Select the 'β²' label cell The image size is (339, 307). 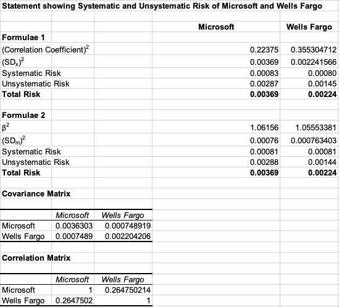click(6, 127)
